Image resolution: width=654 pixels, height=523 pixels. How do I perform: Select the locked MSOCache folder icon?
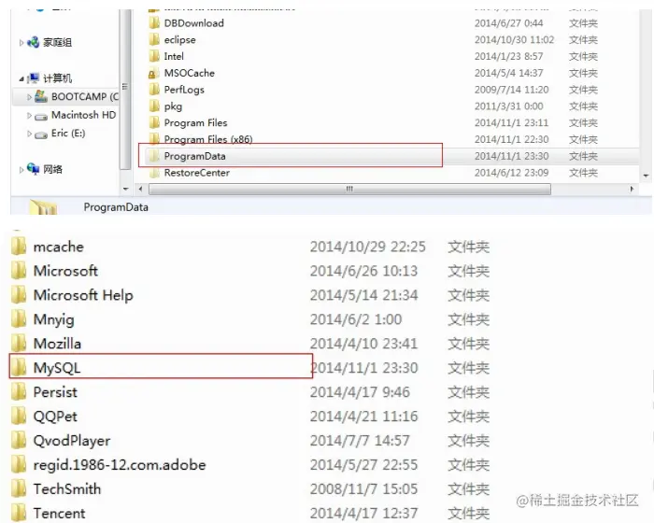(154, 73)
